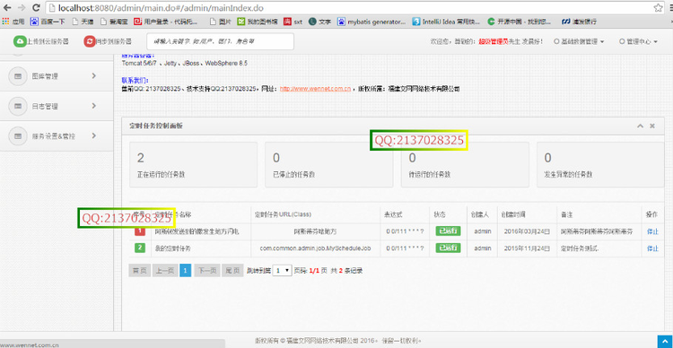Open the 应用 apps bookmark
673x348 pixels.
coord(14,21)
